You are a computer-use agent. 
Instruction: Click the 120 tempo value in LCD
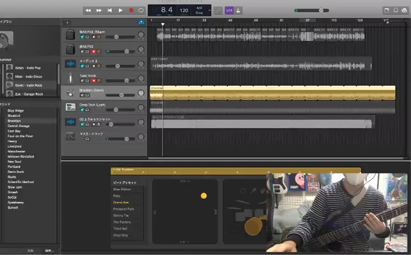click(x=184, y=10)
